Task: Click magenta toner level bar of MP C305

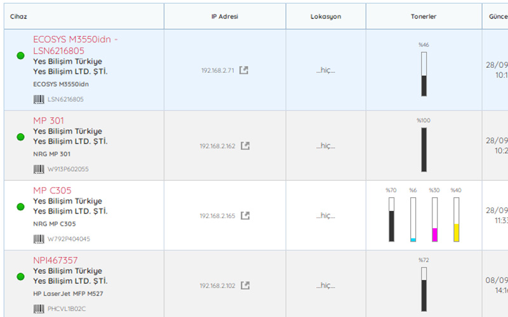Action: tap(434, 219)
